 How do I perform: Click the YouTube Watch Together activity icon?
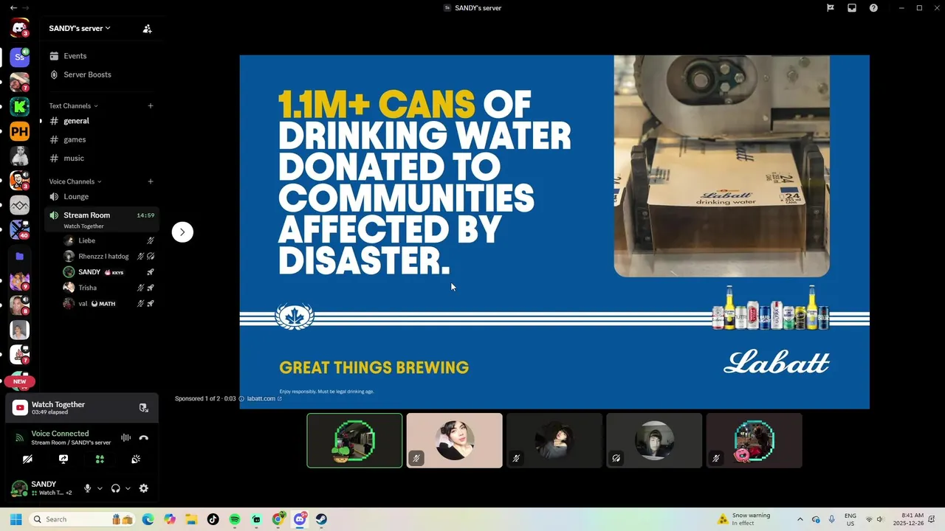[x=20, y=408]
